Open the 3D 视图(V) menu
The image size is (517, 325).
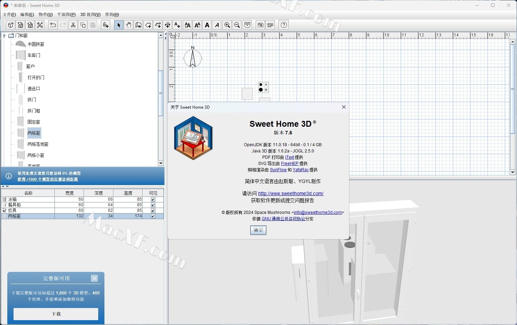[90, 15]
